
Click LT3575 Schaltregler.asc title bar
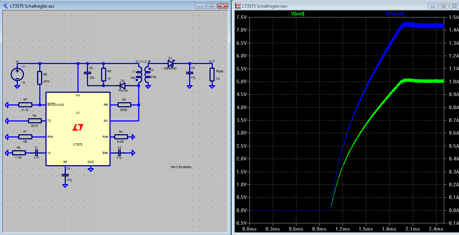pyautogui.click(x=116, y=6)
